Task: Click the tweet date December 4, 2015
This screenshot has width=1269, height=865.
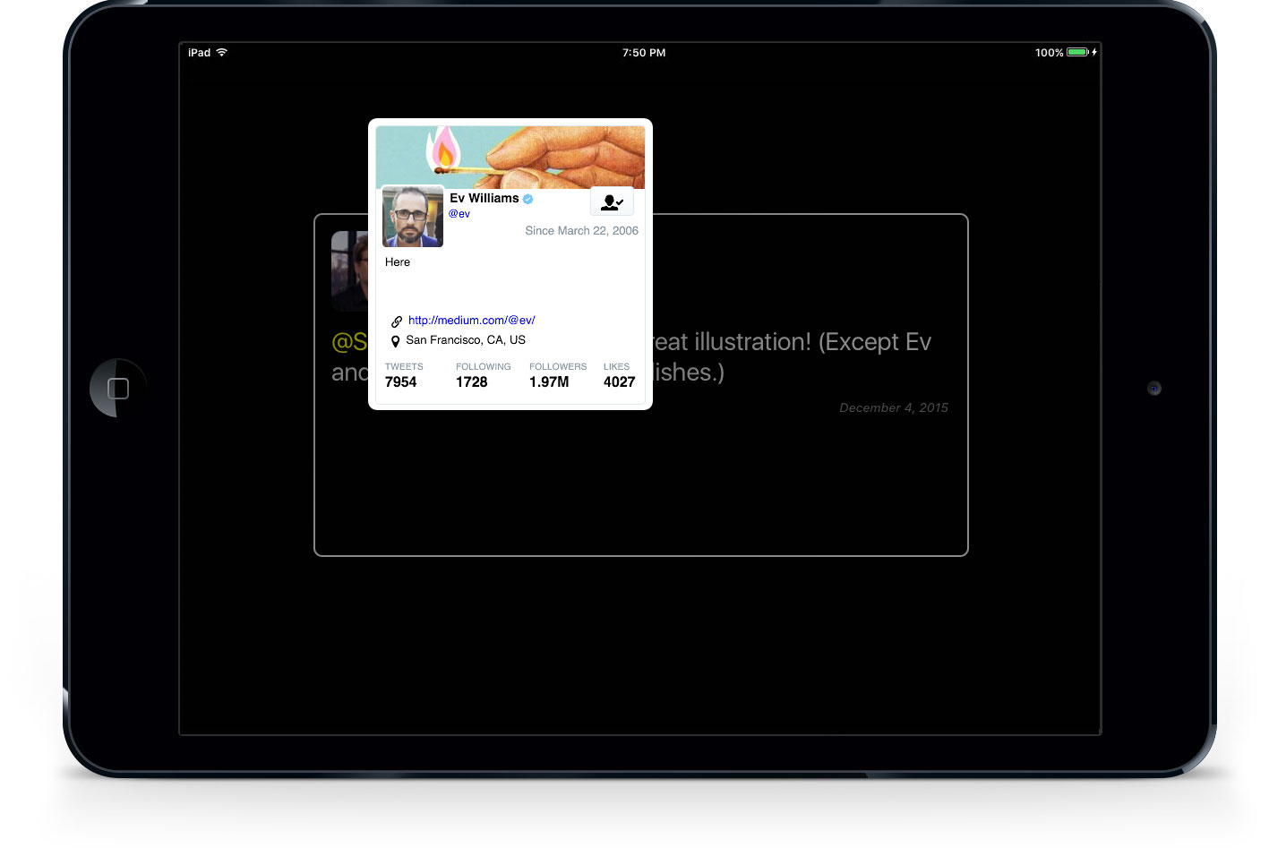Action: (893, 408)
